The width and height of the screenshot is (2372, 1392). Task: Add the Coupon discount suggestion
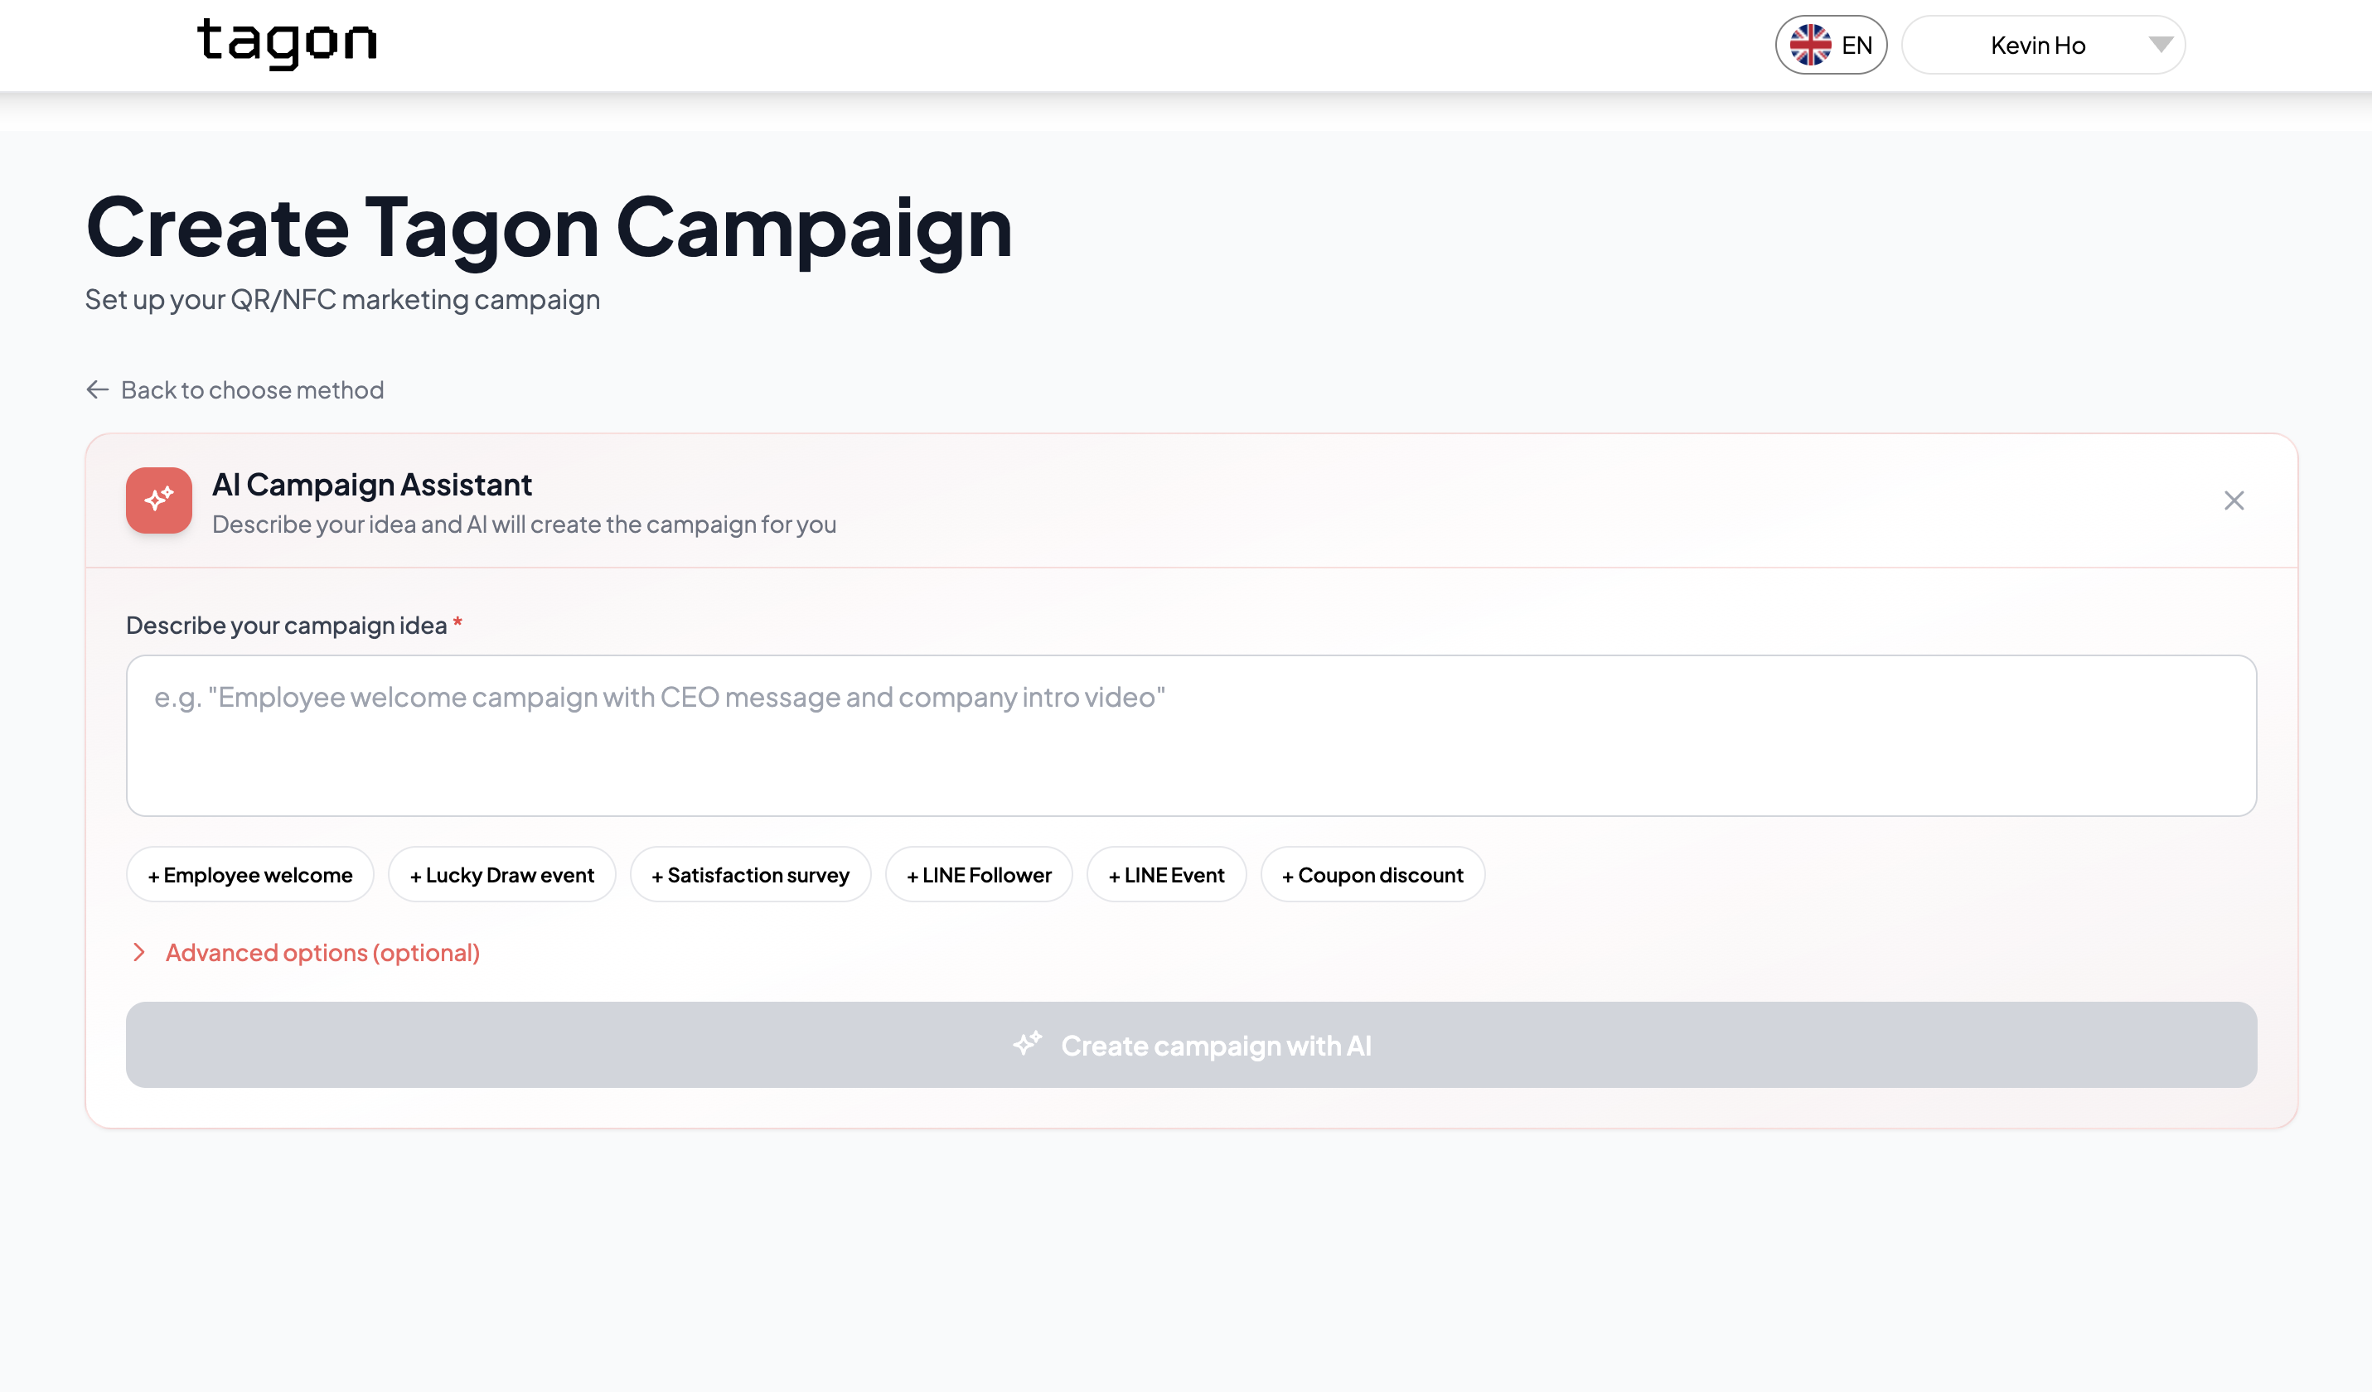[1372, 874]
